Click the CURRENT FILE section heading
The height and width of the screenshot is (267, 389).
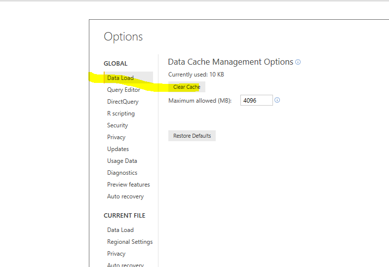[x=124, y=216]
